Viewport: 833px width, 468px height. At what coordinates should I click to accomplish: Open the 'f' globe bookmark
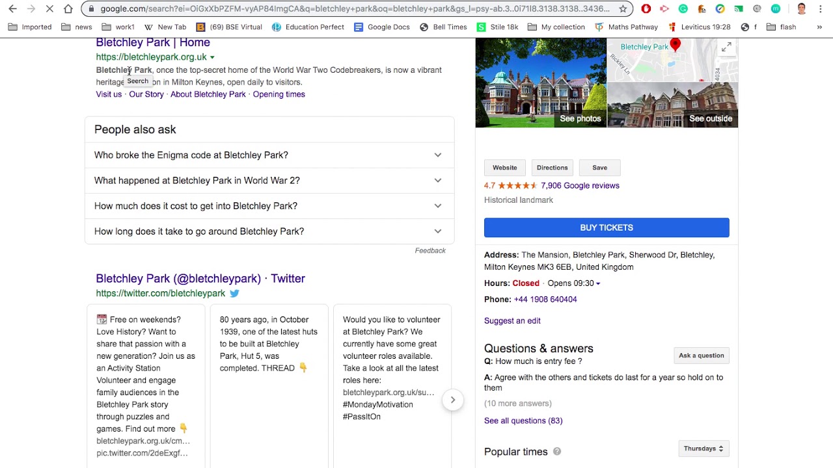[749, 27]
